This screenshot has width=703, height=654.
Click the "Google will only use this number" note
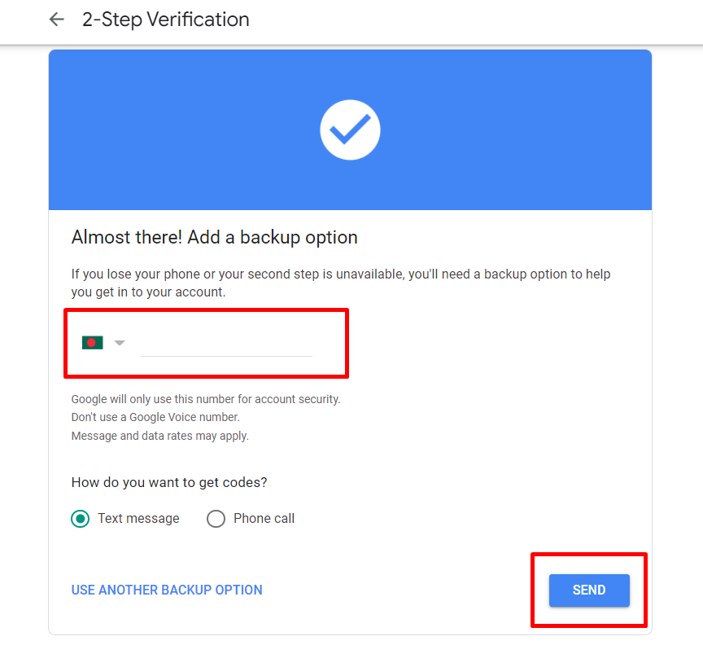click(x=206, y=399)
